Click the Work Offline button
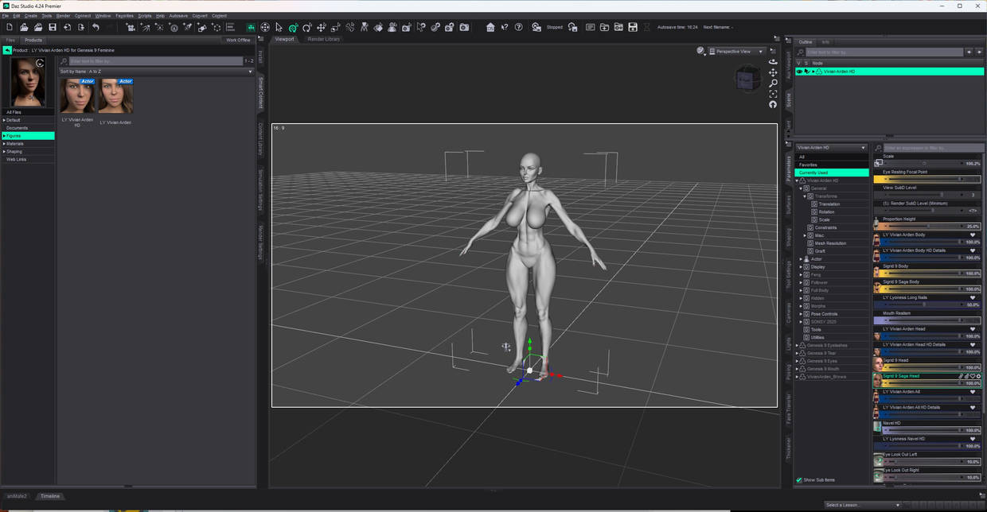Image resolution: width=987 pixels, height=512 pixels. coord(238,40)
